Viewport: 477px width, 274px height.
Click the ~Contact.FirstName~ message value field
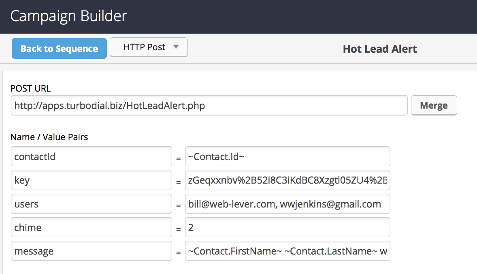click(x=287, y=251)
